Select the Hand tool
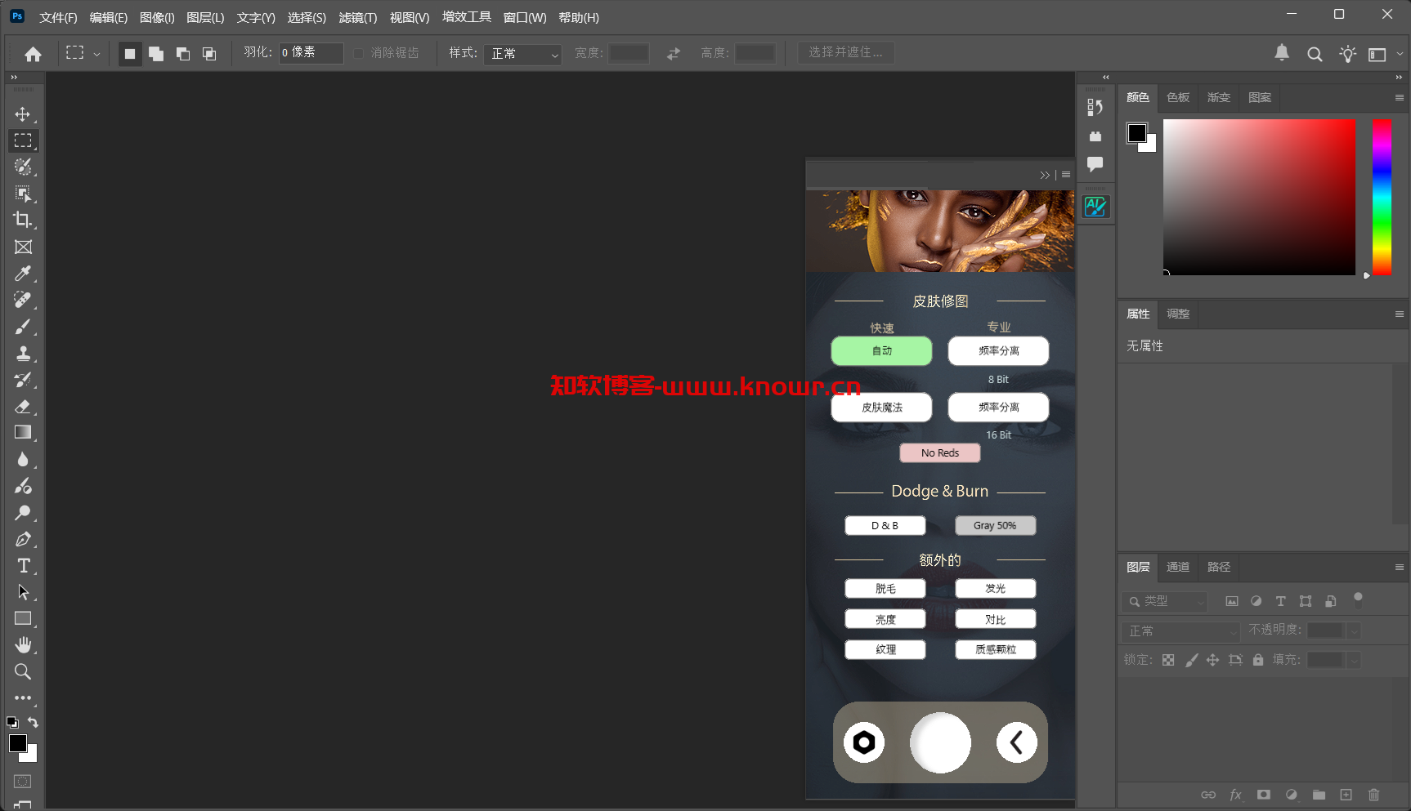 23,645
